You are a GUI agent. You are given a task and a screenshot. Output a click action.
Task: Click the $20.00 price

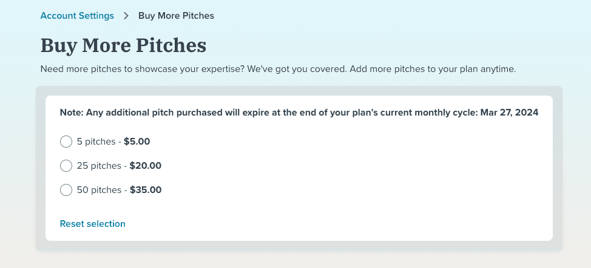point(146,166)
